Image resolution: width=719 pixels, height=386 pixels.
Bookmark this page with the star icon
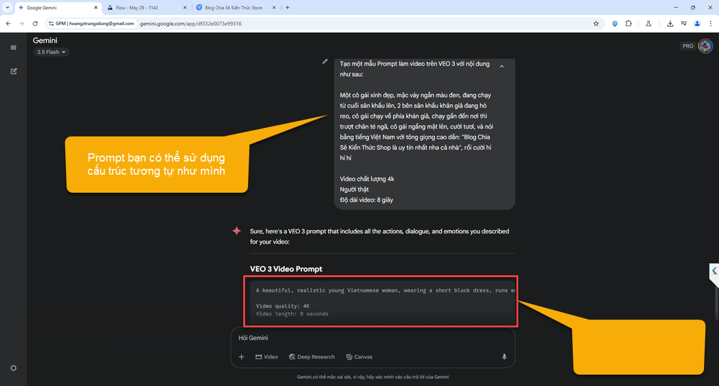click(596, 23)
